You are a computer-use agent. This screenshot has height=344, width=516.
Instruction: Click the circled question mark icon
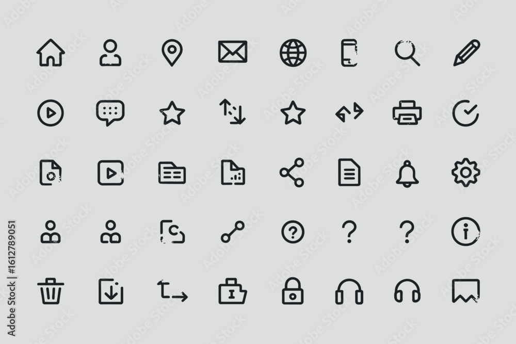tap(293, 232)
